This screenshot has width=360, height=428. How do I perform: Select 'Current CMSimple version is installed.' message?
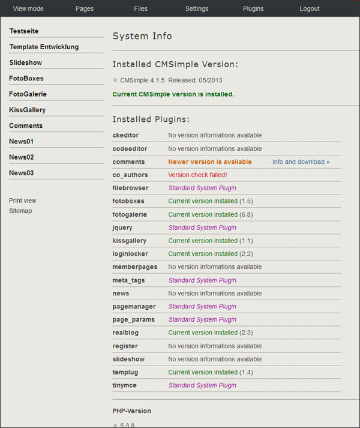click(173, 94)
